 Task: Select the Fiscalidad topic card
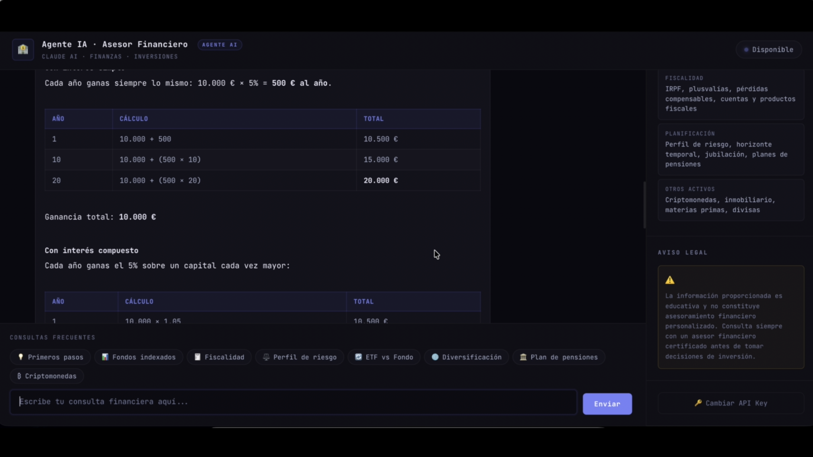[731, 94]
